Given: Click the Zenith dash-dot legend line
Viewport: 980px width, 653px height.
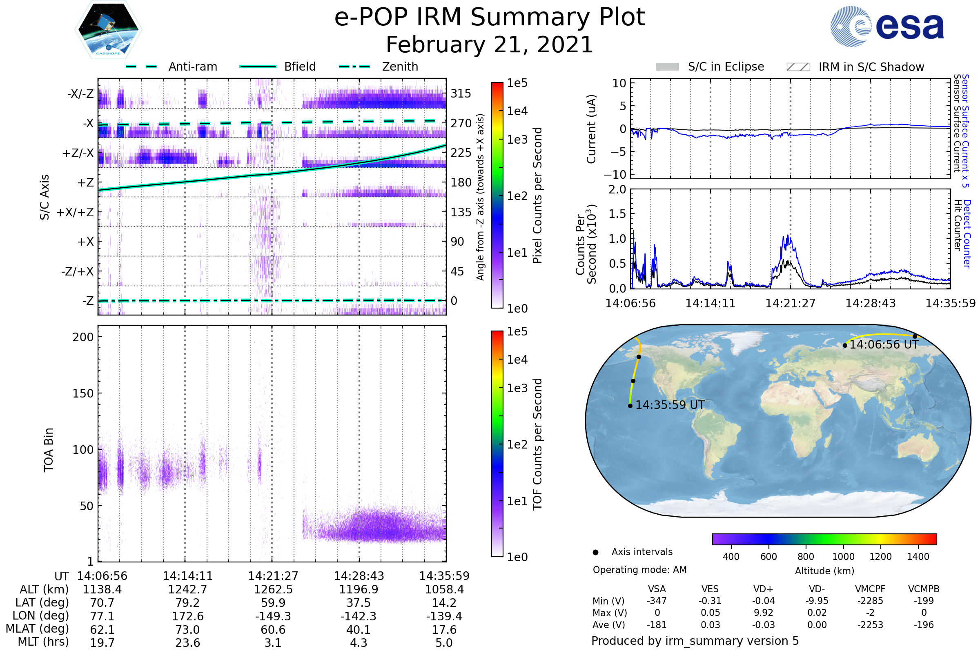Looking at the screenshot, I should [x=354, y=67].
